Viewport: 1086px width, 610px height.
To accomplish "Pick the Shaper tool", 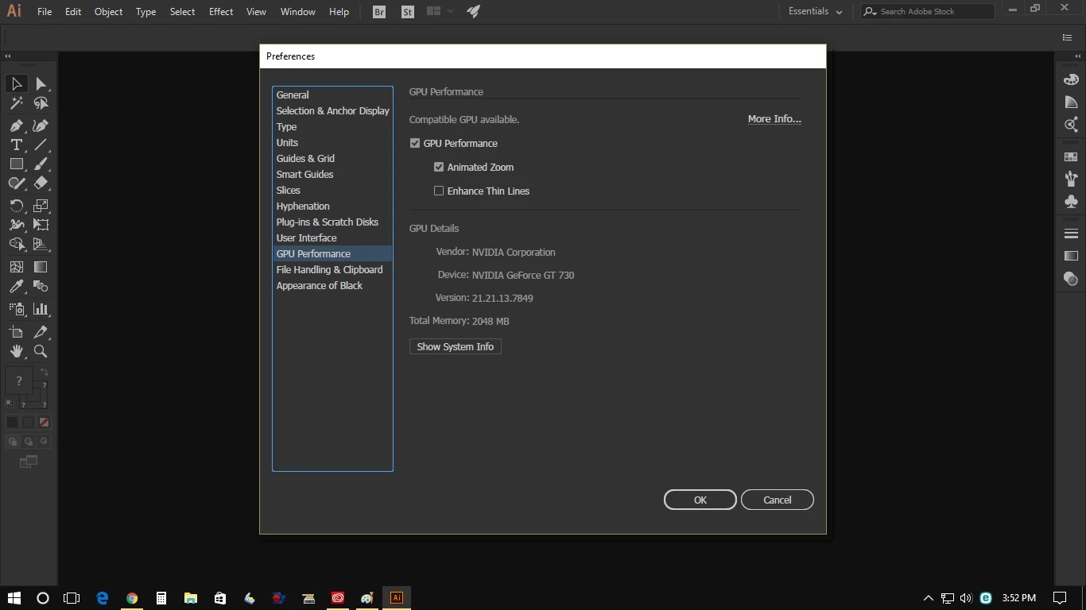I will pyautogui.click(x=17, y=183).
